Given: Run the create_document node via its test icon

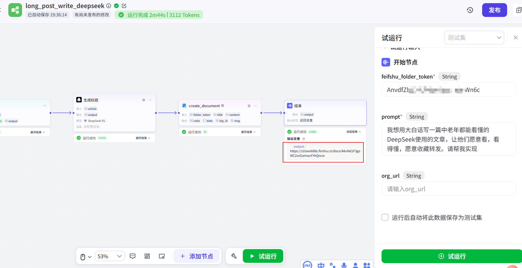Looking at the screenshot, I should point(249,106).
